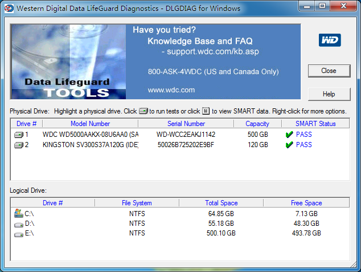361x272 pixels.
Task: Click the 7.13 GB free space value
Action: 306,214
